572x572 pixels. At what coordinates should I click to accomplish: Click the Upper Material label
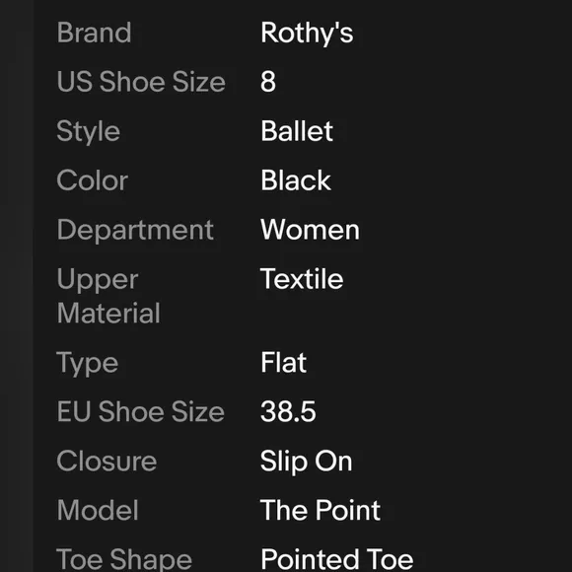click(108, 296)
